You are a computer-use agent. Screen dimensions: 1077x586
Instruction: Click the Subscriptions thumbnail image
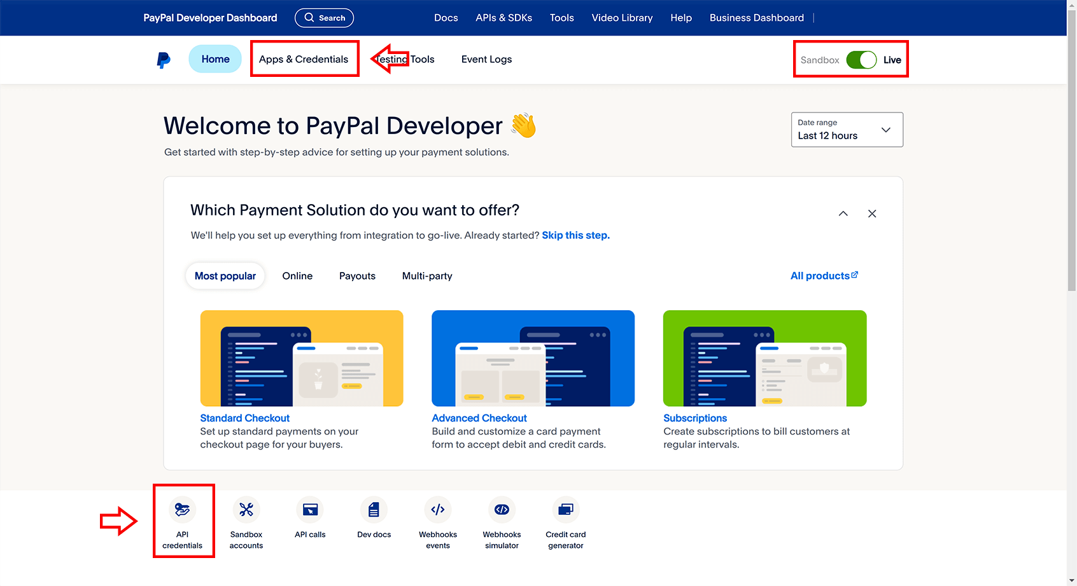(x=764, y=358)
